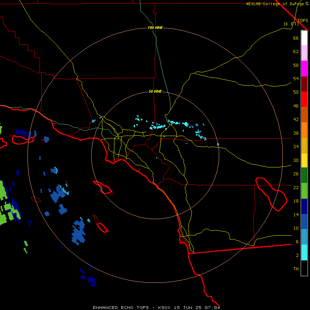The height and width of the screenshot is (310, 310).
Task: Click the K FT units label
Action: (291, 24)
